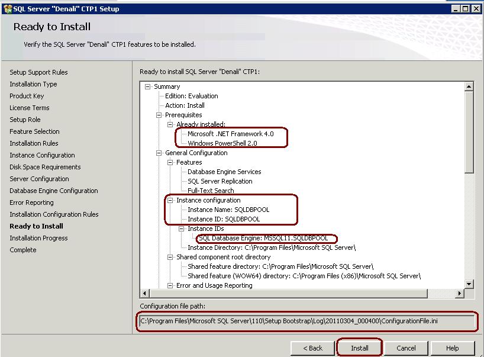The height and width of the screenshot is (357, 484).
Task: Collapse the Summary tree node
Action: 148,86
